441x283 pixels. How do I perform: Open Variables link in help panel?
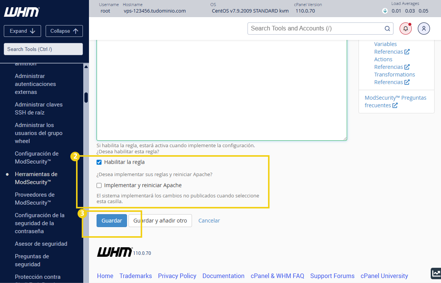pyautogui.click(x=385, y=44)
